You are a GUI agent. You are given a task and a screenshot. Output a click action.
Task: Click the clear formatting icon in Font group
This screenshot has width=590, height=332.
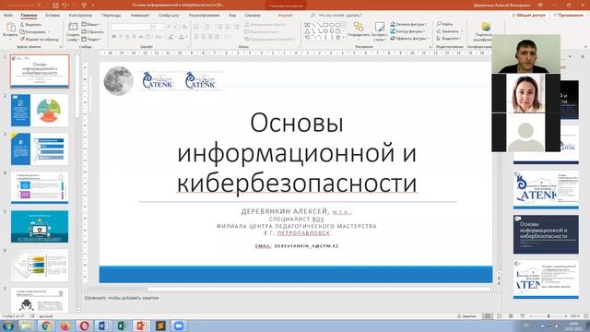184,27
